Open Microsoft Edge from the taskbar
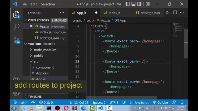The image size is (198, 111). click(84, 108)
